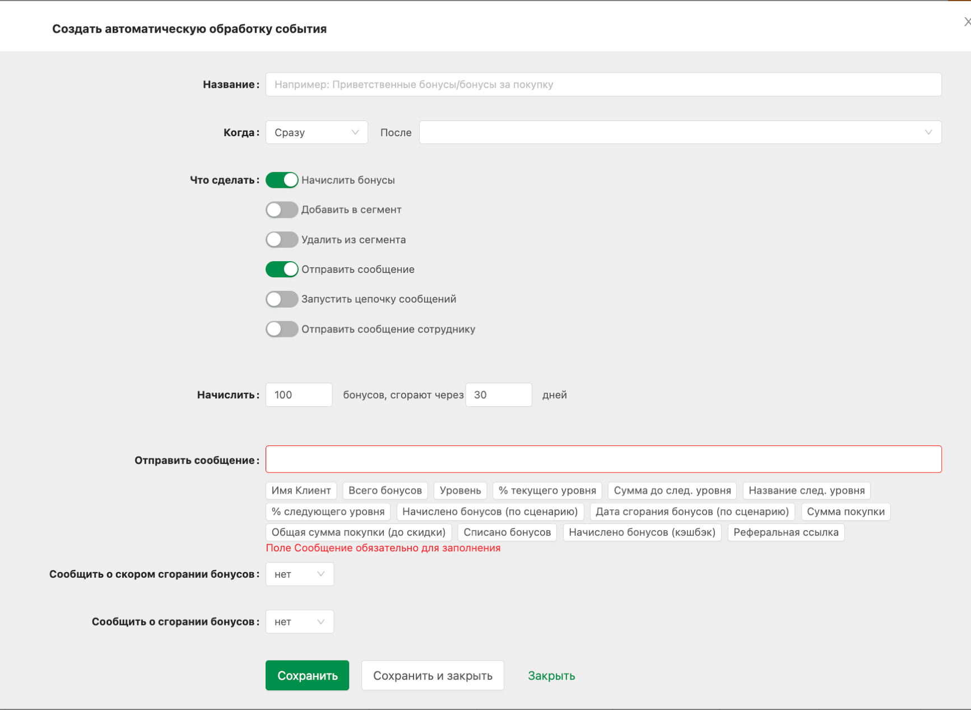Image resolution: width=971 pixels, height=710 pixels.
Task: Click the bonus amount field with 100
Action: pyautogui.click(x=299, y=395)
